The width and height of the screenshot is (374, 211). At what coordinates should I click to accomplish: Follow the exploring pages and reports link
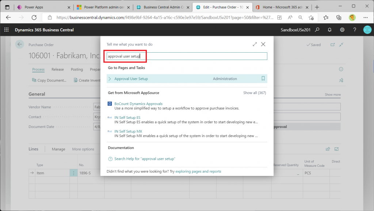point(198,172)
